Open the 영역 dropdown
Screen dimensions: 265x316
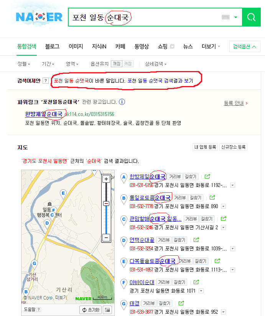(x=72, y=64)
